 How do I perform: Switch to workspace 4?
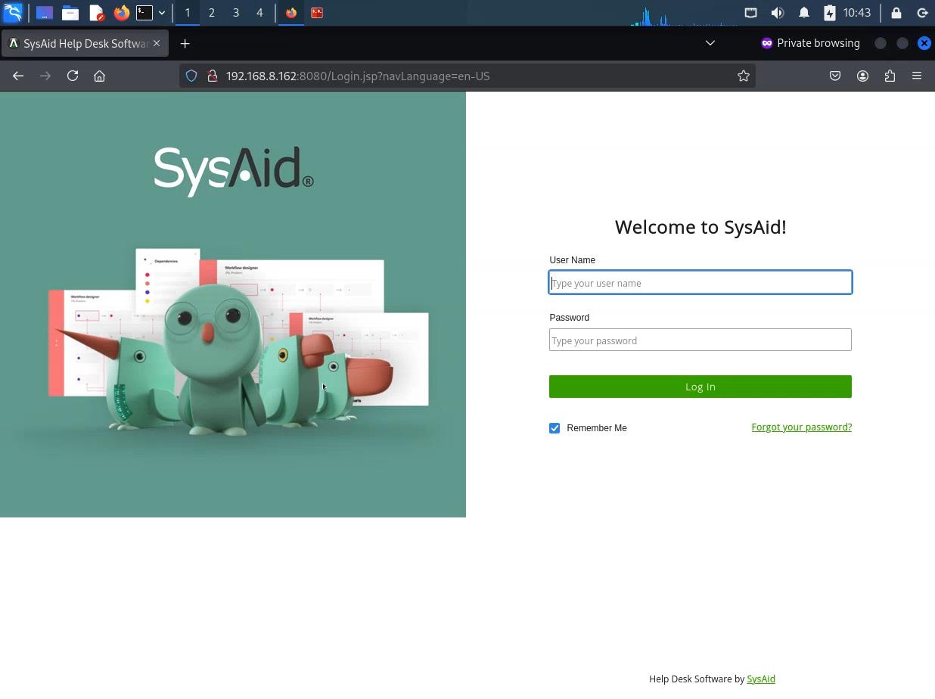[x=260, y=13]
